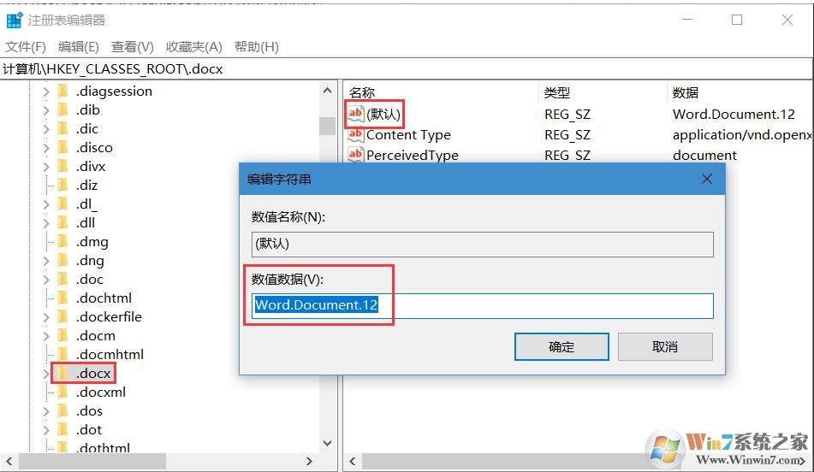Select the .dl_ tree key
Image resolution: width=814 pixels, height=472 pixels.
point(86,204)
